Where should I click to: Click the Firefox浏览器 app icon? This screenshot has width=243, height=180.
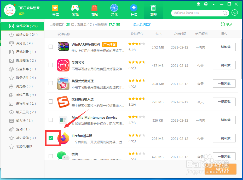pyautogui.click(x=63, y=138)
